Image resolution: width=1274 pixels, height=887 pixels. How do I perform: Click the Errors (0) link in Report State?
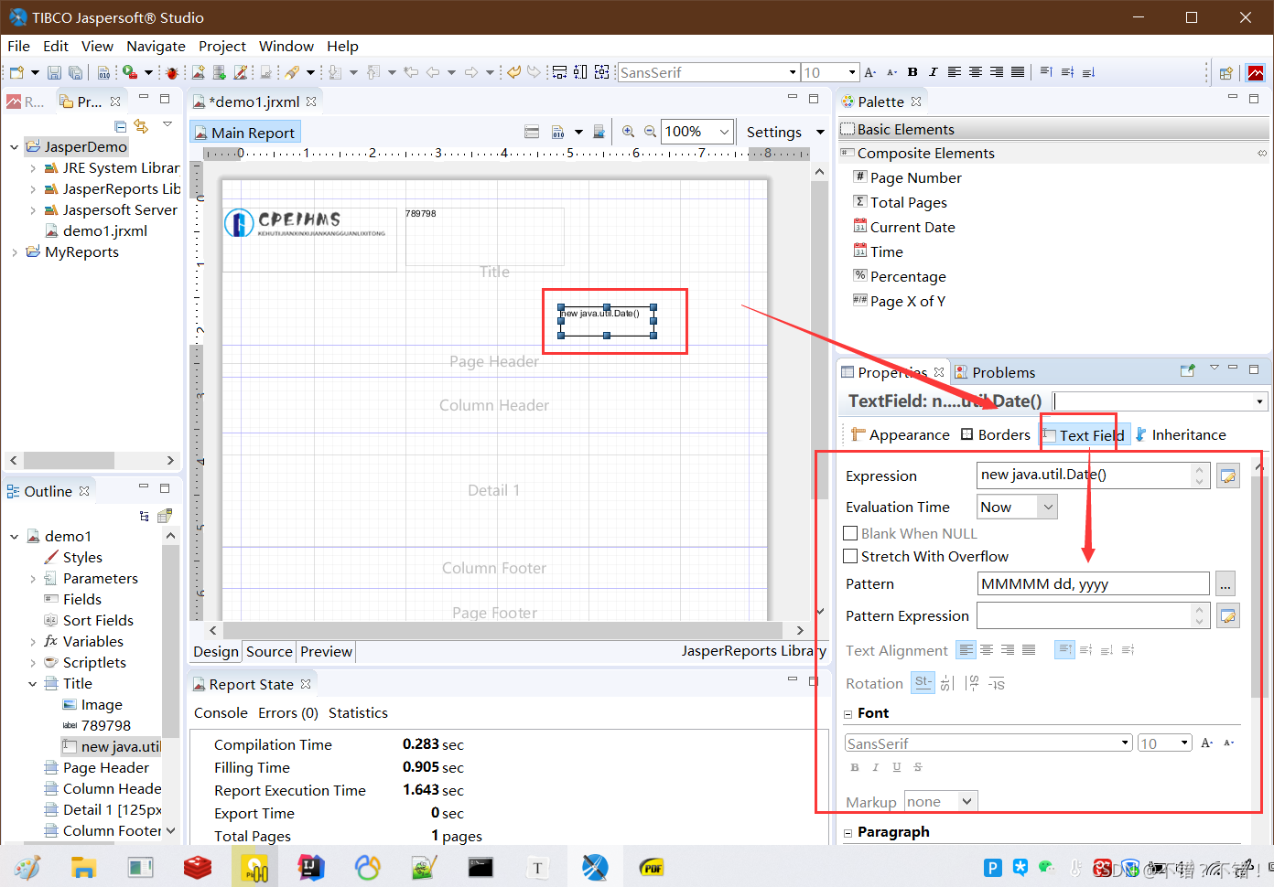coord(288,713)
